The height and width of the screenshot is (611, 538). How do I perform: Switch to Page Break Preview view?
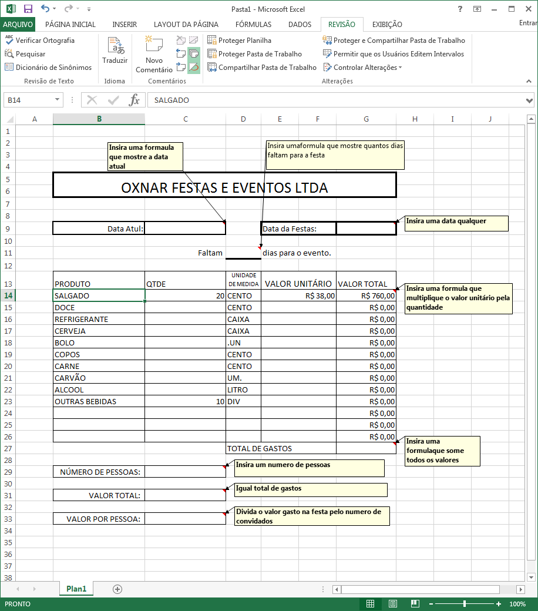coord(415,603)
